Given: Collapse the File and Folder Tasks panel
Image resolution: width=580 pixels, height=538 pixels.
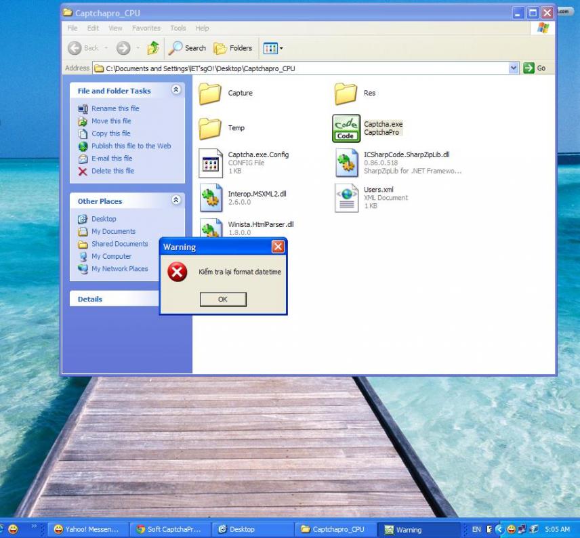Looking at the screenshot, I should pos(176,90).
